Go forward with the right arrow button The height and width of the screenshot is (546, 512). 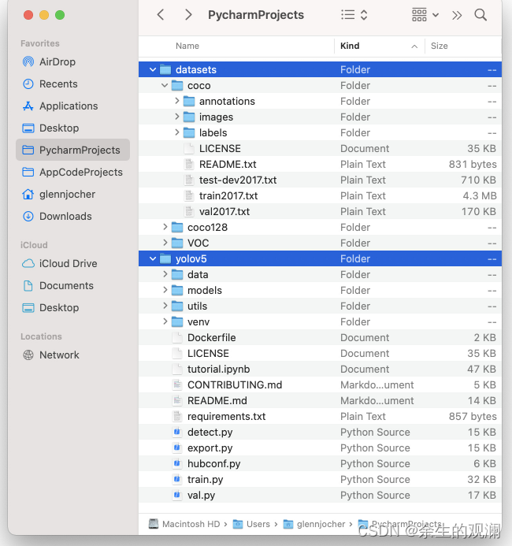pyautogui.click(x=188, y=15)
